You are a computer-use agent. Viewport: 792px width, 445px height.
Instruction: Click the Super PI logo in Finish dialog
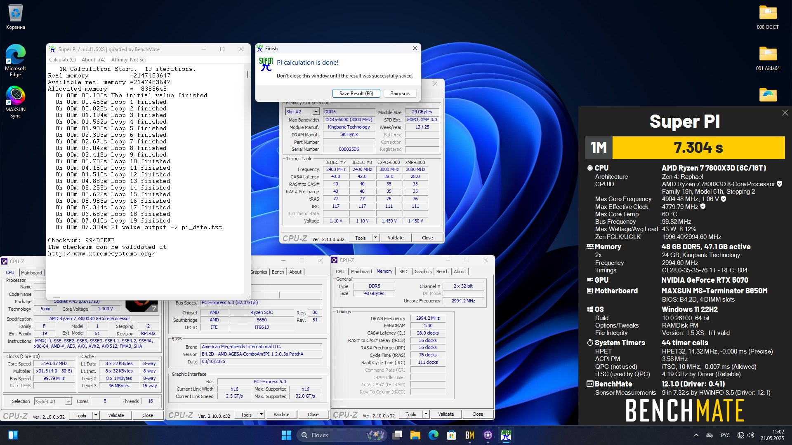pos(266,64)
